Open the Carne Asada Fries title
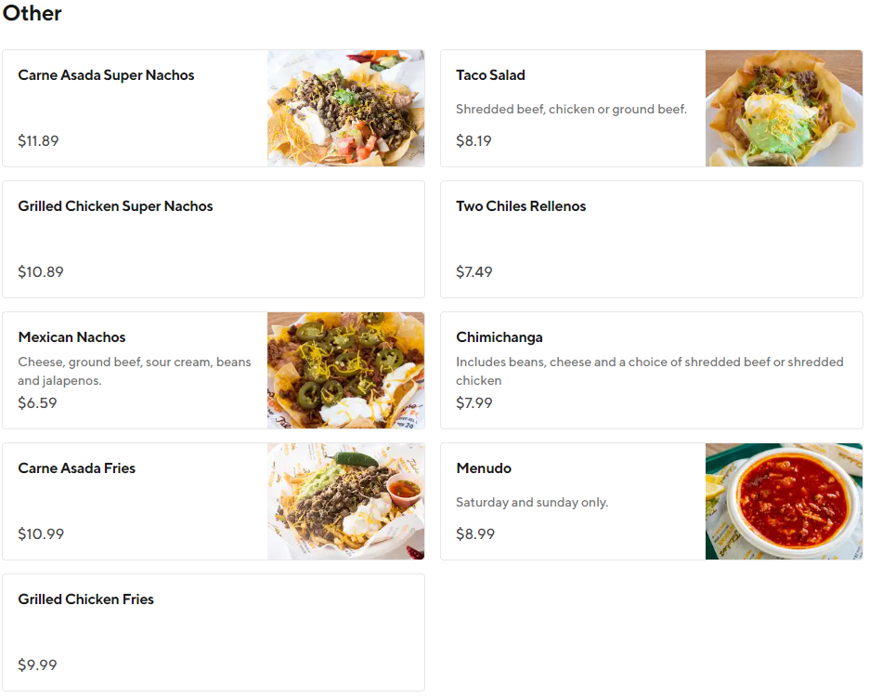The height and width of the screenshot is (698, 869). pos(76,468)
